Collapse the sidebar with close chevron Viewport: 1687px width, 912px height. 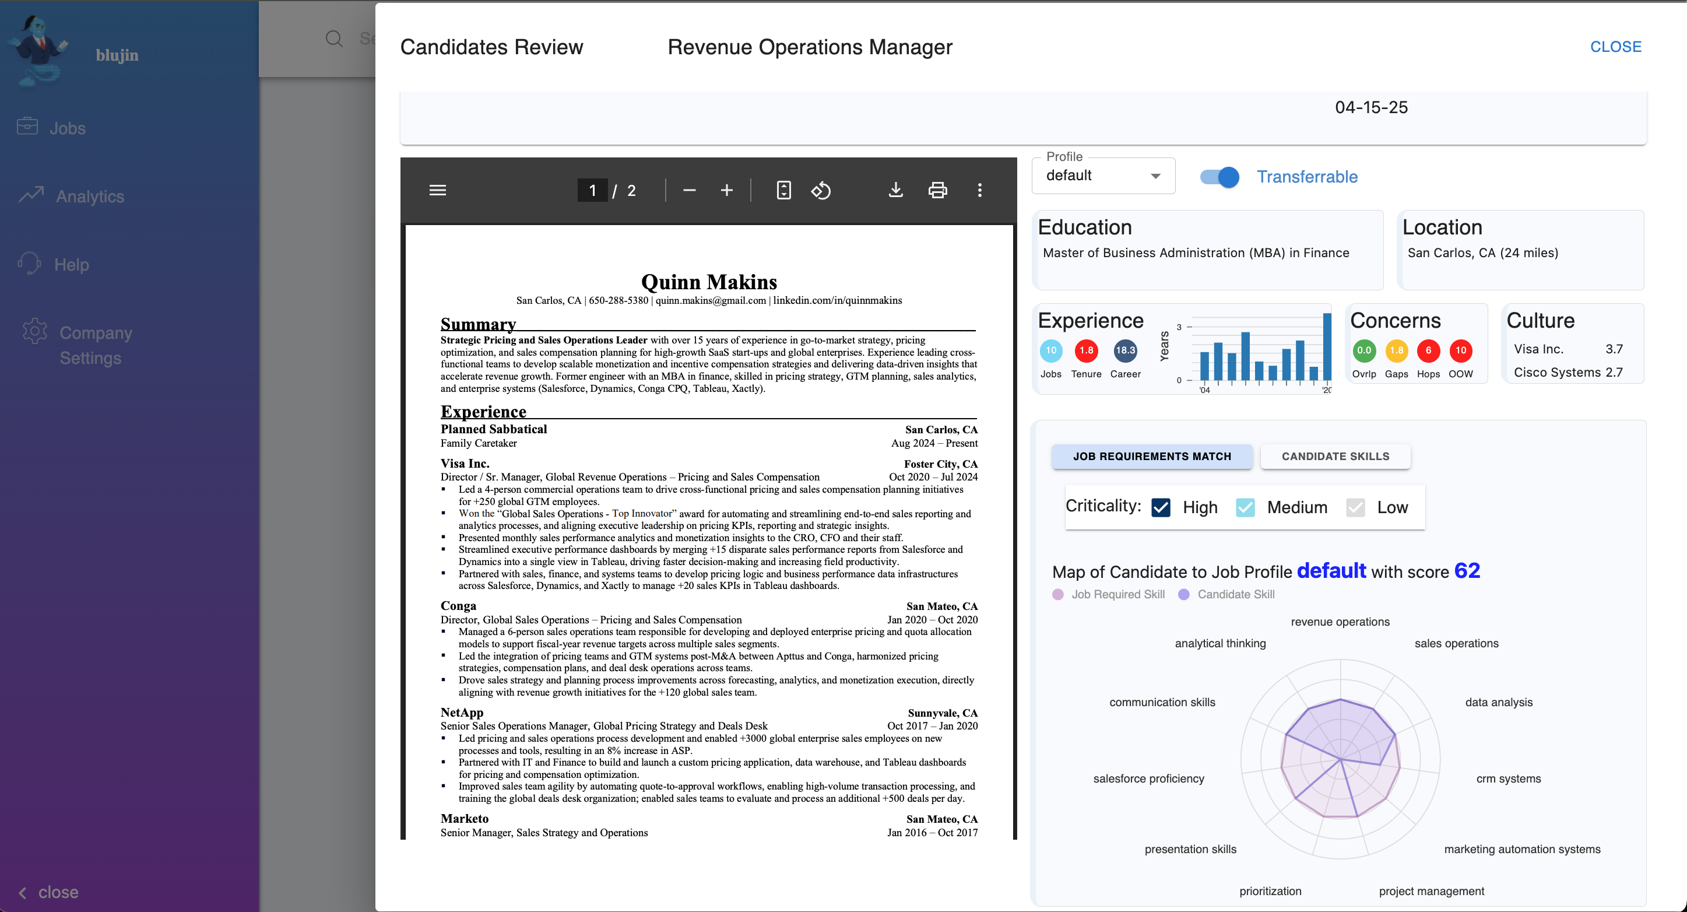[x=23, y=892]
